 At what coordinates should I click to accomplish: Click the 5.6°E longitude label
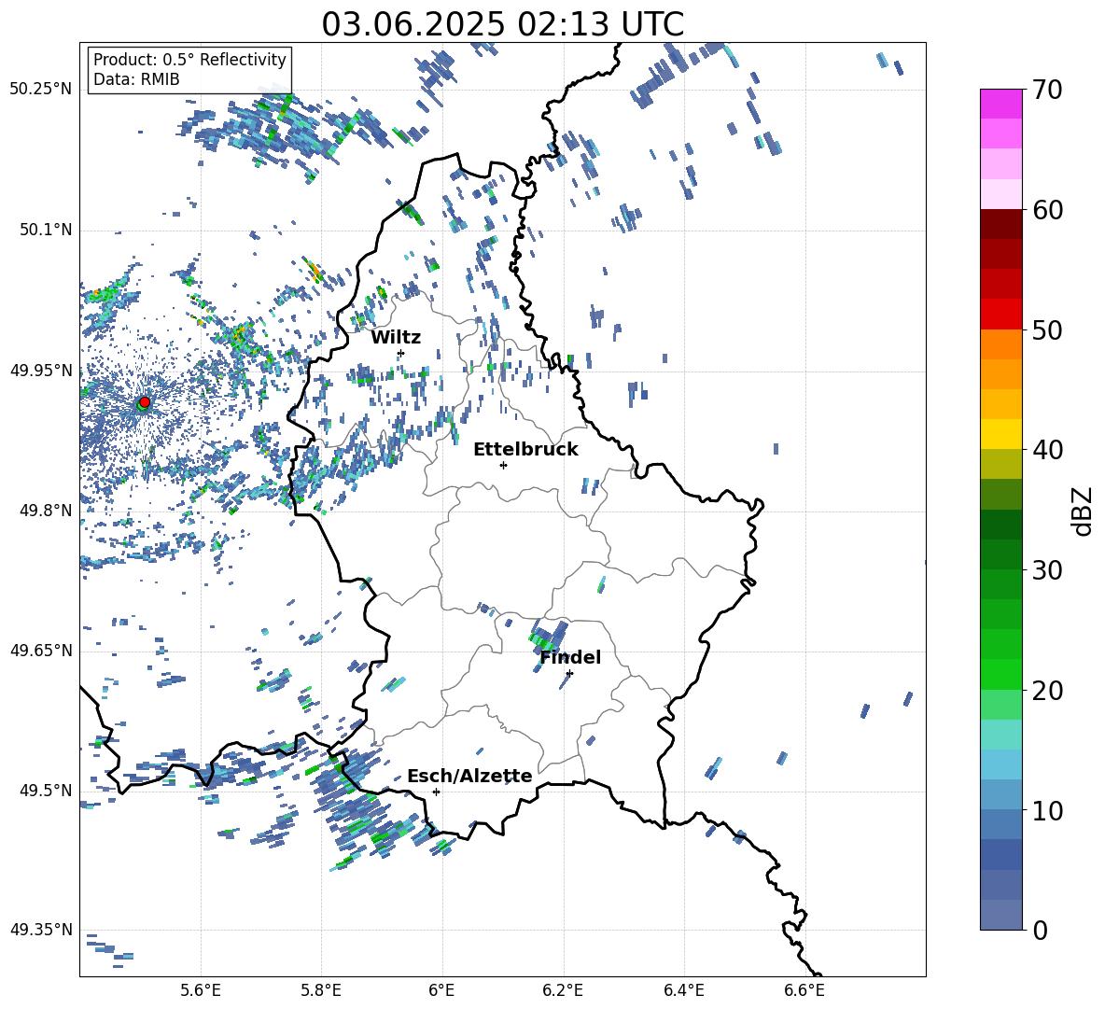click(x=201, y=990)
